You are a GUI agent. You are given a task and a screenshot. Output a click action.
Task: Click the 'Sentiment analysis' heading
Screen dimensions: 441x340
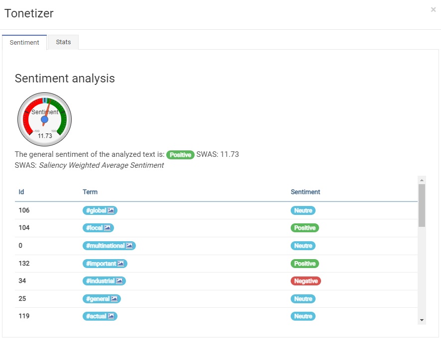click(65, 78)
